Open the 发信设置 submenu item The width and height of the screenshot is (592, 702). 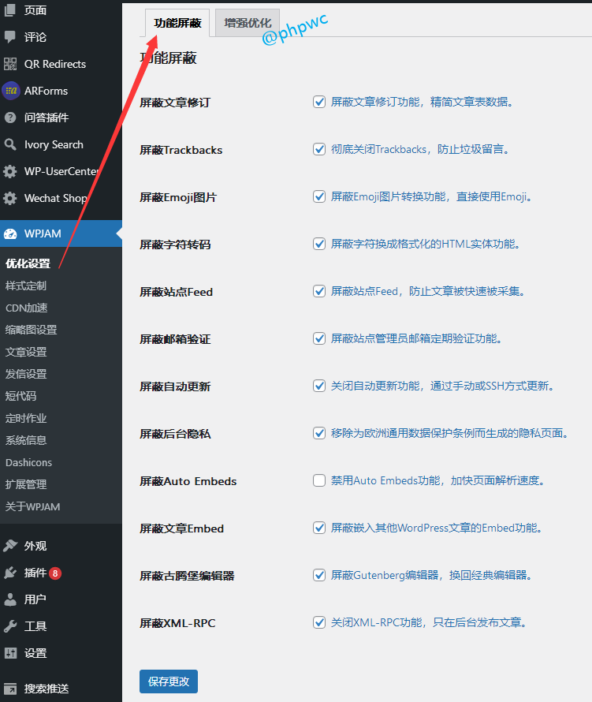pyautogui.click(x=26, y=374)
